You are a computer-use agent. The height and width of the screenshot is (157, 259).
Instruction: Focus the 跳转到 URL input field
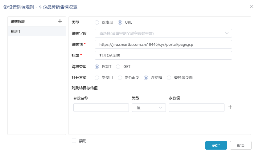coord(163,44)
